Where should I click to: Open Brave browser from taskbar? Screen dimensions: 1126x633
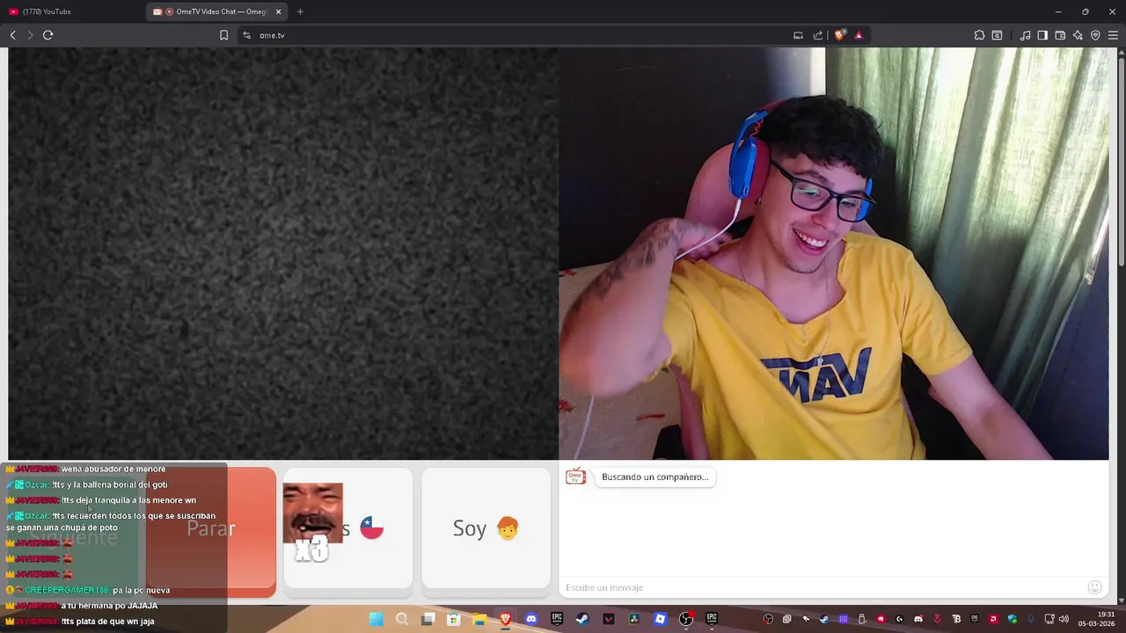coord(505,619)
